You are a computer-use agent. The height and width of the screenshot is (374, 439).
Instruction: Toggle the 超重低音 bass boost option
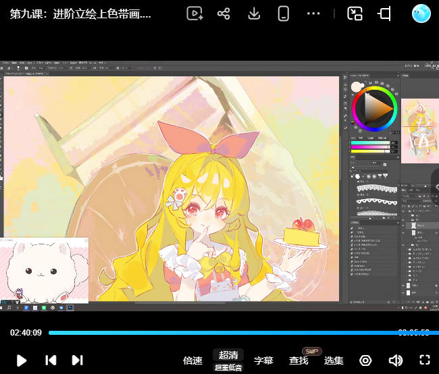228,367
